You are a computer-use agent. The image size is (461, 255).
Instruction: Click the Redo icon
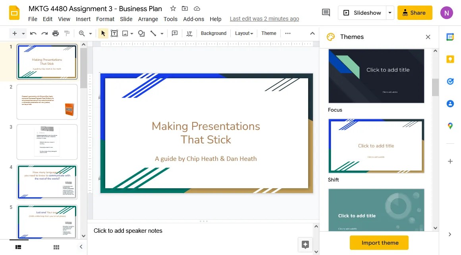(44, 33)
